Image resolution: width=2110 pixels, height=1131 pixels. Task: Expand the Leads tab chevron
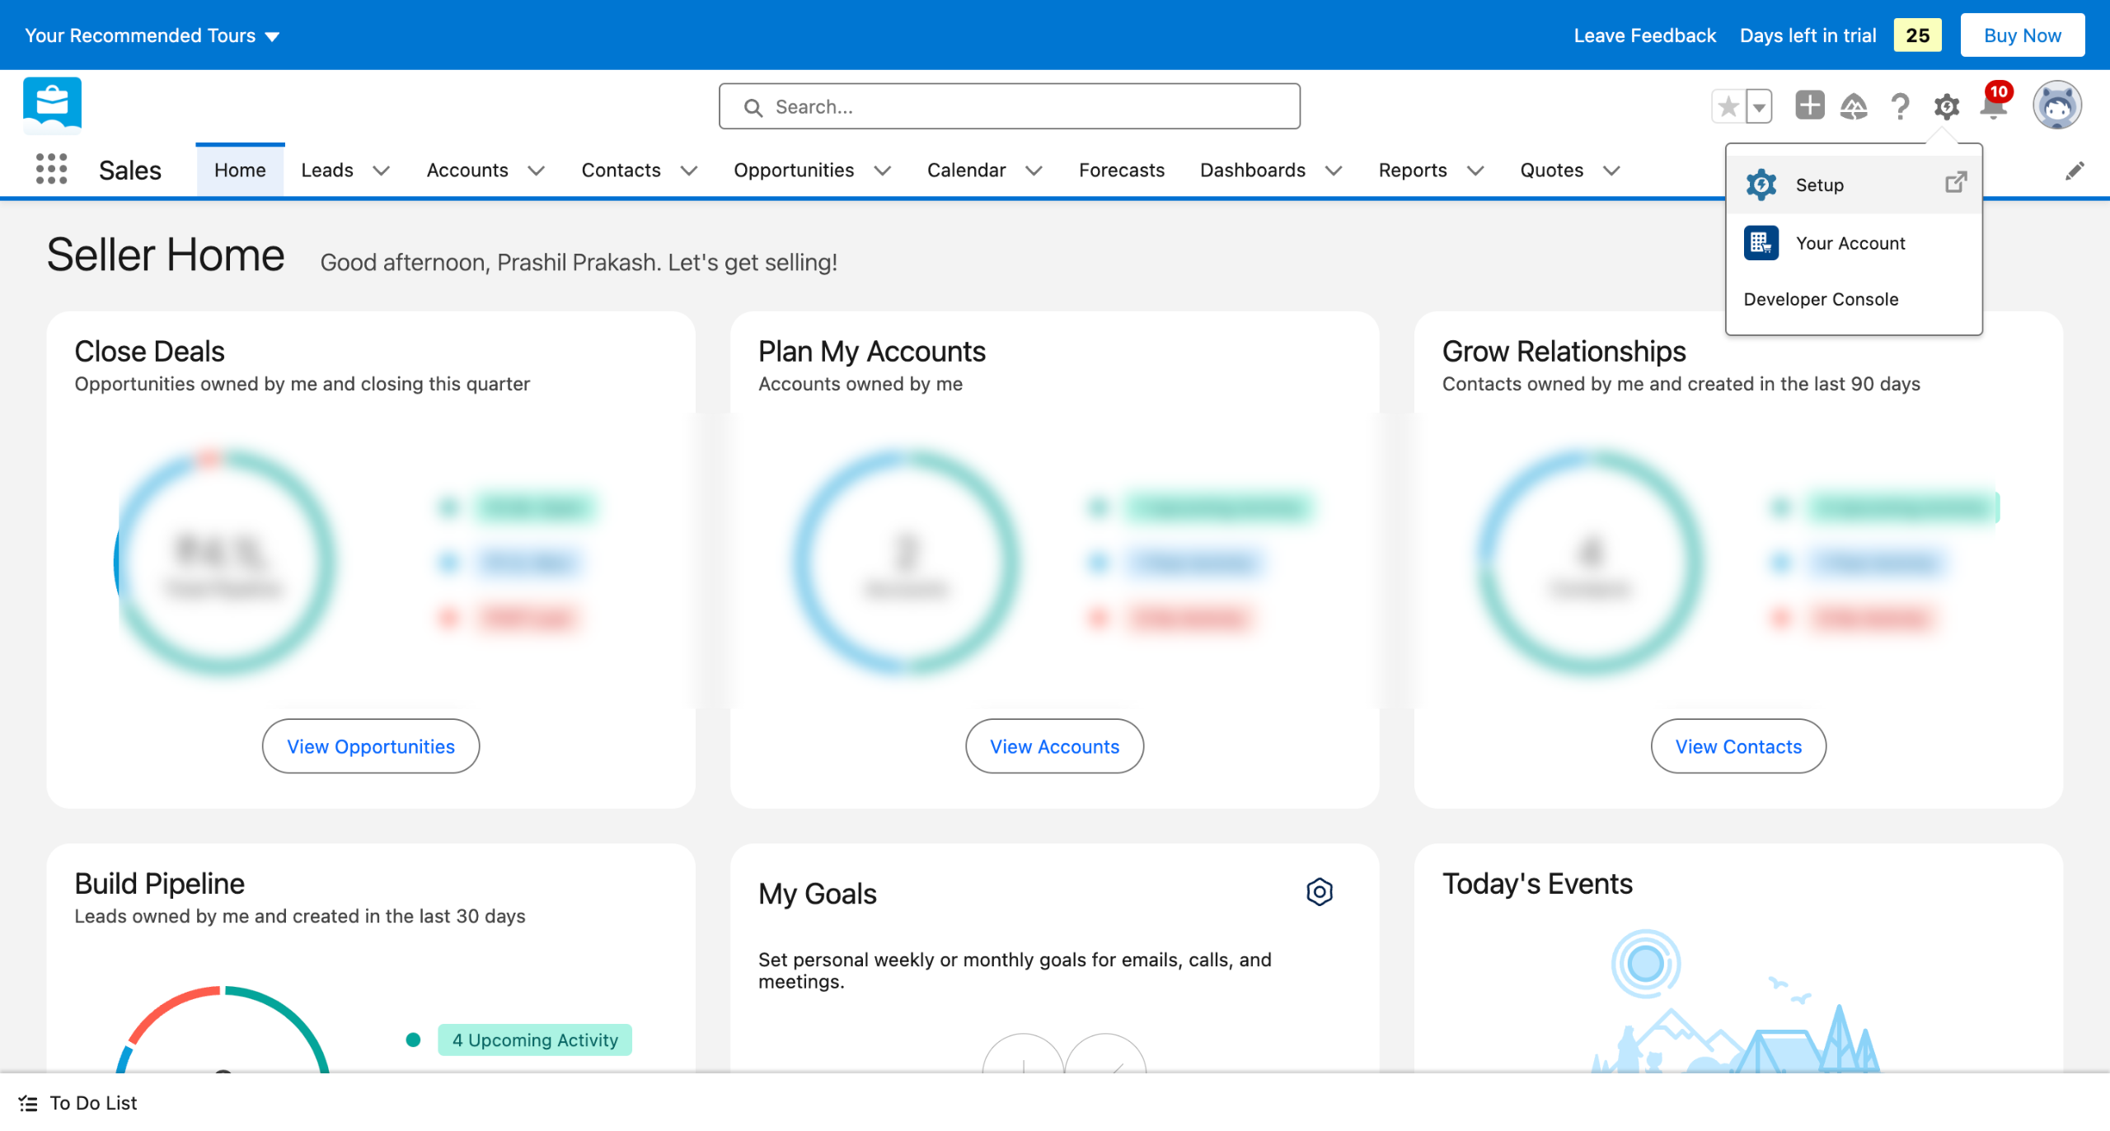[x=381, y=171]
